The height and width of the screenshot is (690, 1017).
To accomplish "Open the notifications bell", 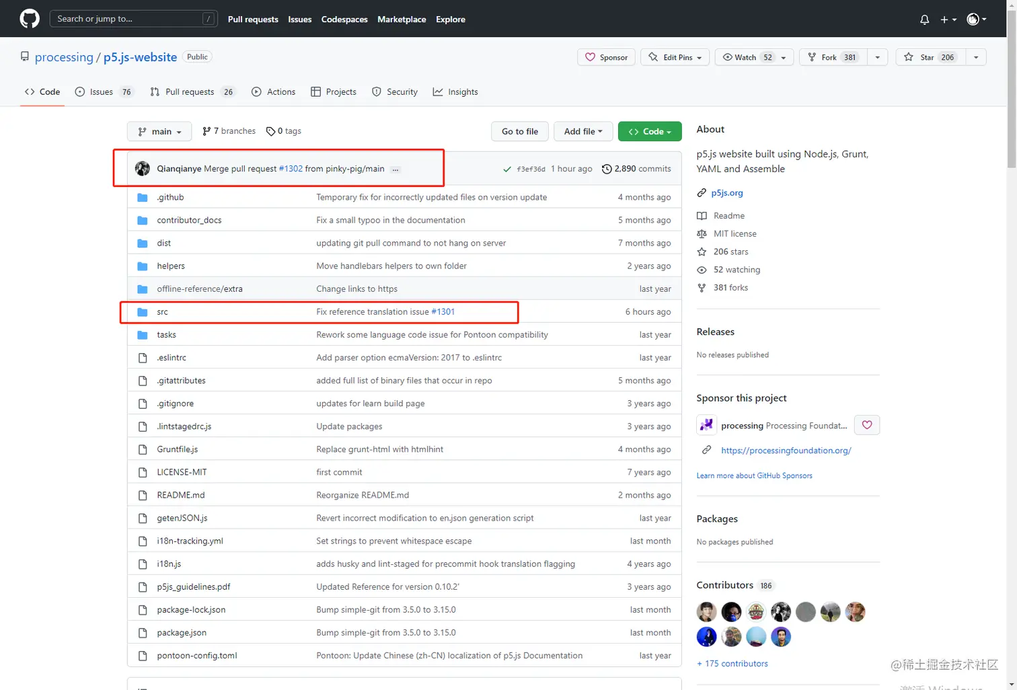I will (924, 20).
